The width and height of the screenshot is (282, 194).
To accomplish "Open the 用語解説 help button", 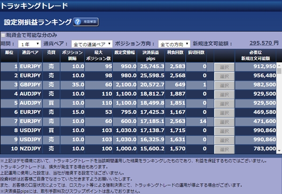I will pyautogui.click(x=86, y=22).
